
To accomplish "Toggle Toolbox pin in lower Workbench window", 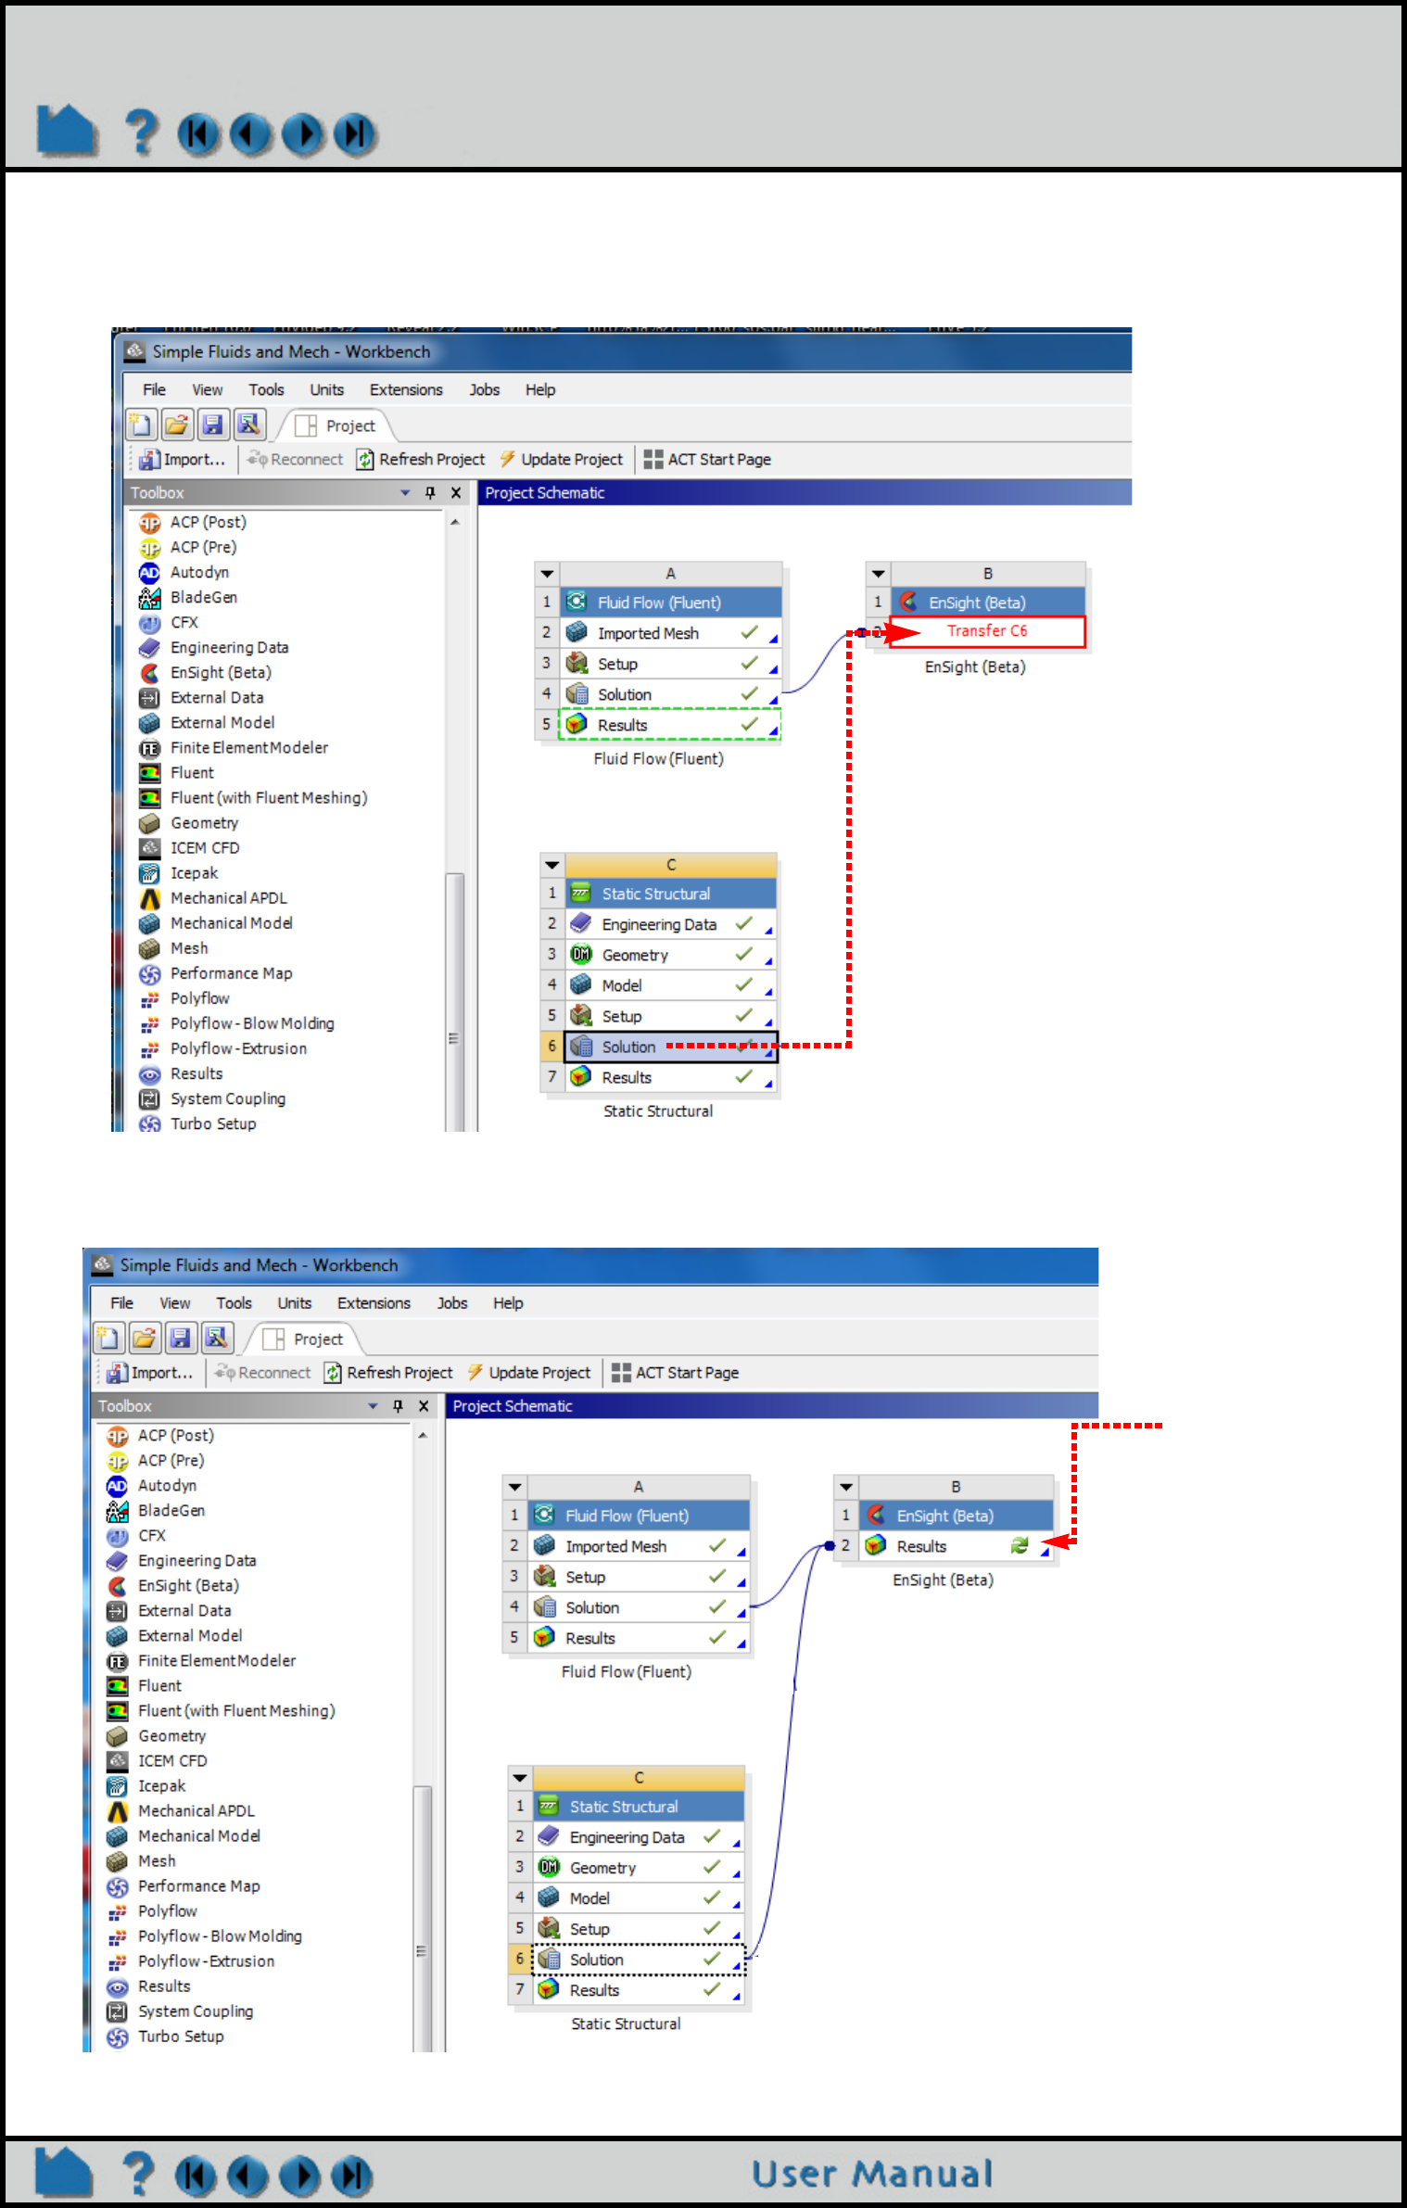I will pyautogui.click(x=398, y=1405).
